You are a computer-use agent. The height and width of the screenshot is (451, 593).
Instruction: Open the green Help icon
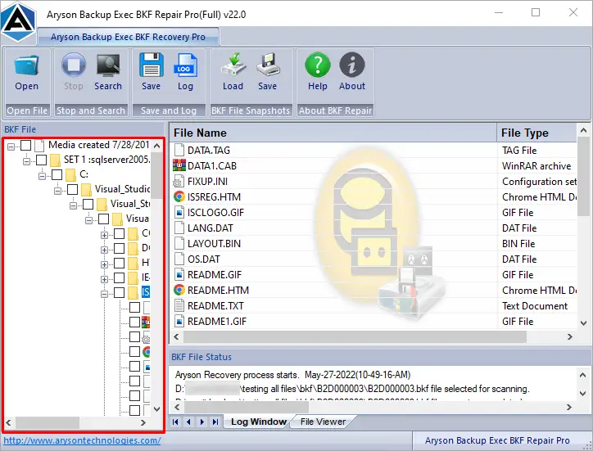(x=318, y=65)
